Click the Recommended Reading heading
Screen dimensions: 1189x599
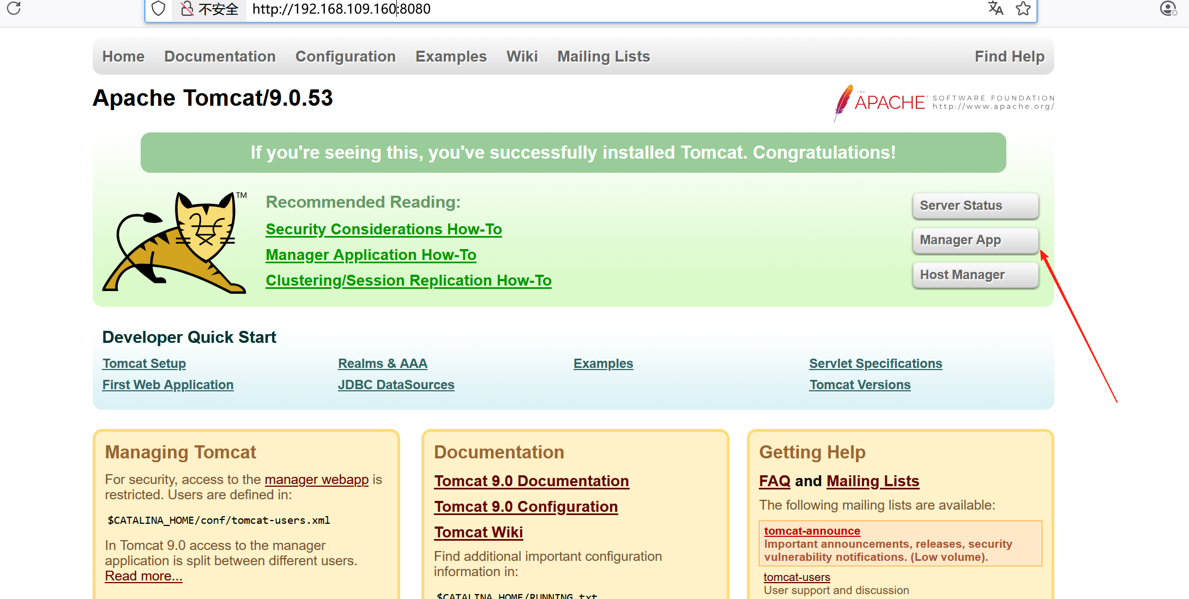363,202
